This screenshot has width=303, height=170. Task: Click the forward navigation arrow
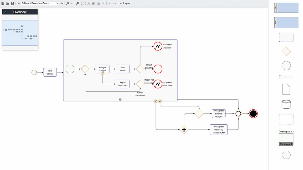[62, 3]
